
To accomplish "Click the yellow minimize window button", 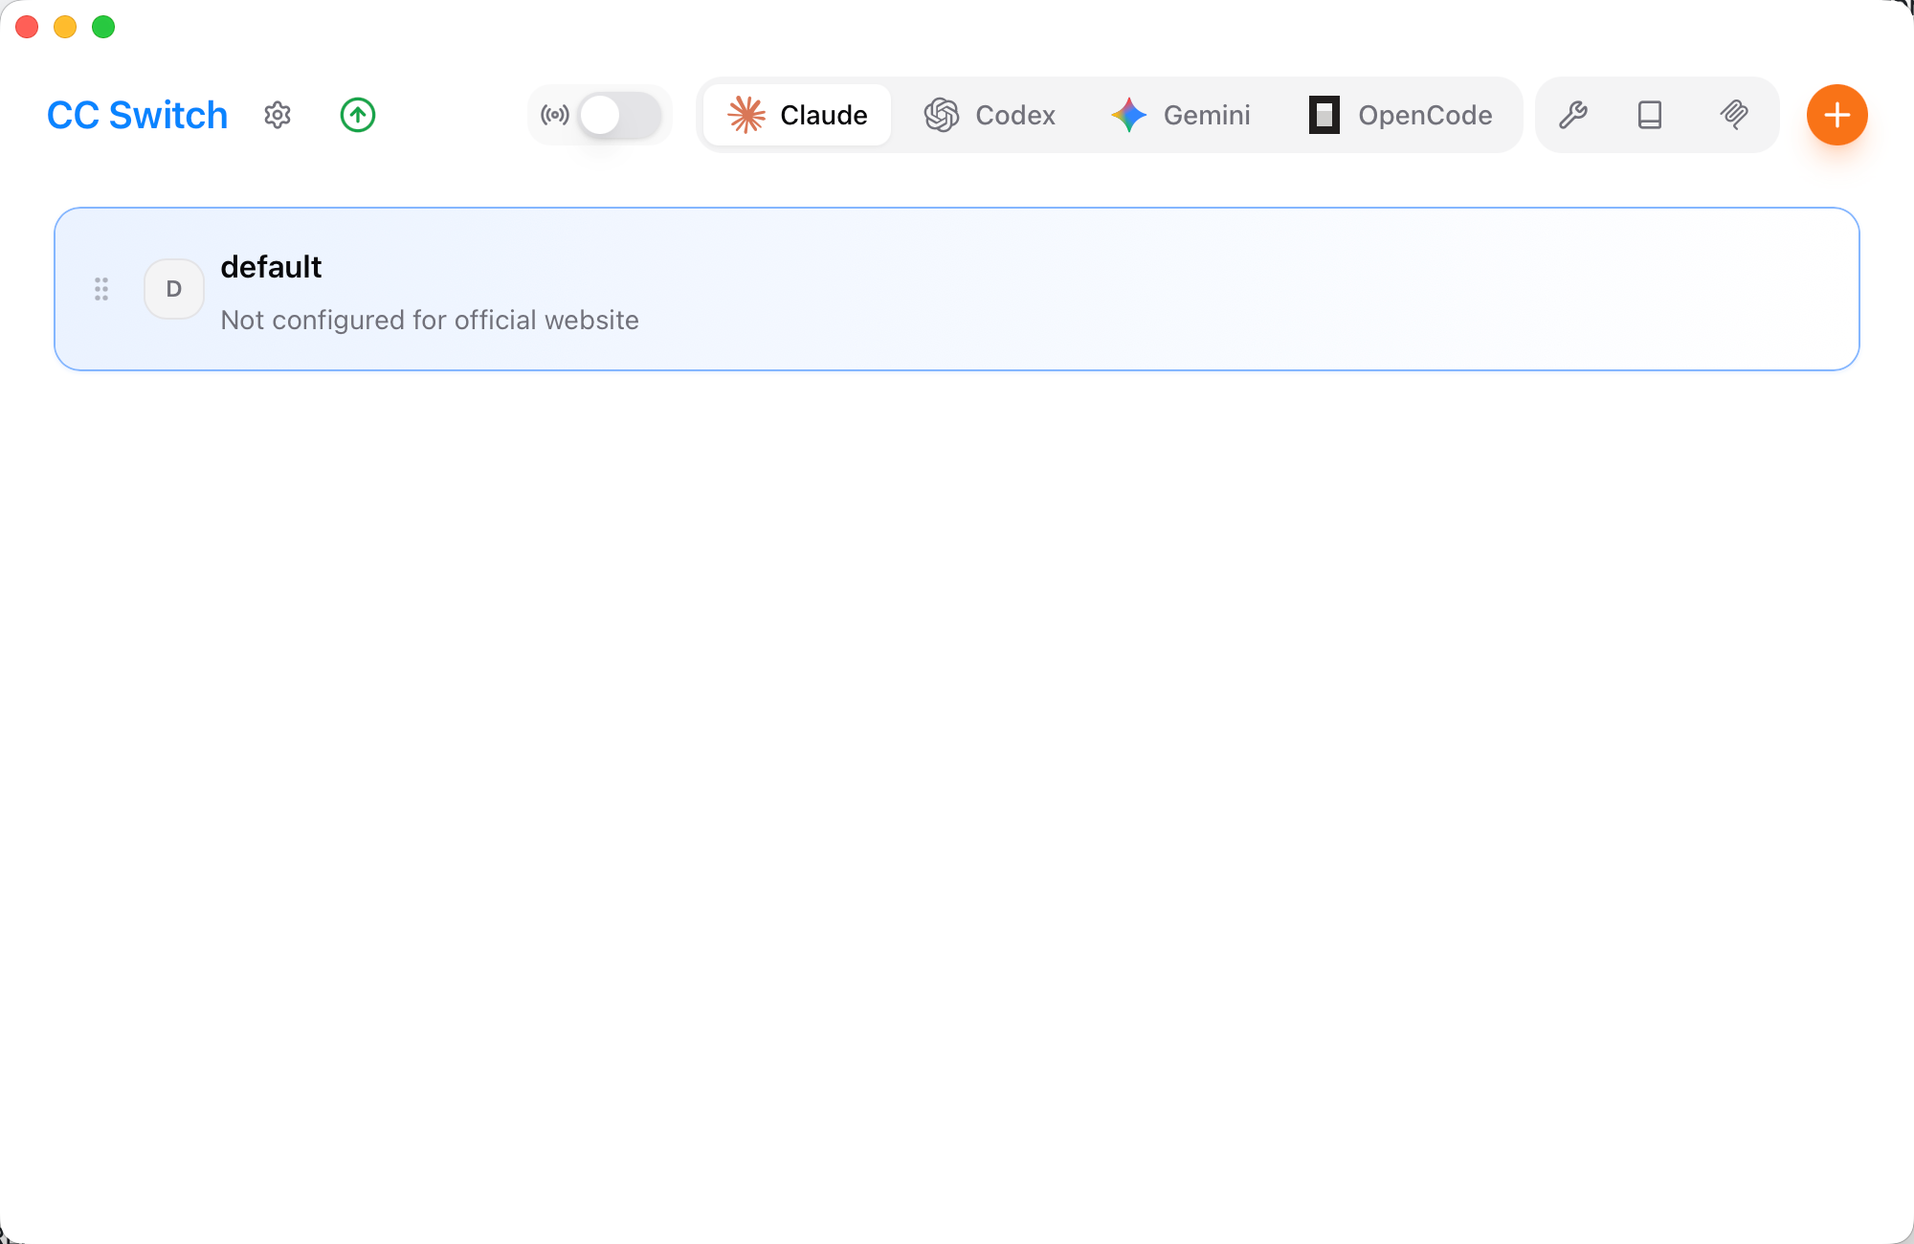I will 65,27.
